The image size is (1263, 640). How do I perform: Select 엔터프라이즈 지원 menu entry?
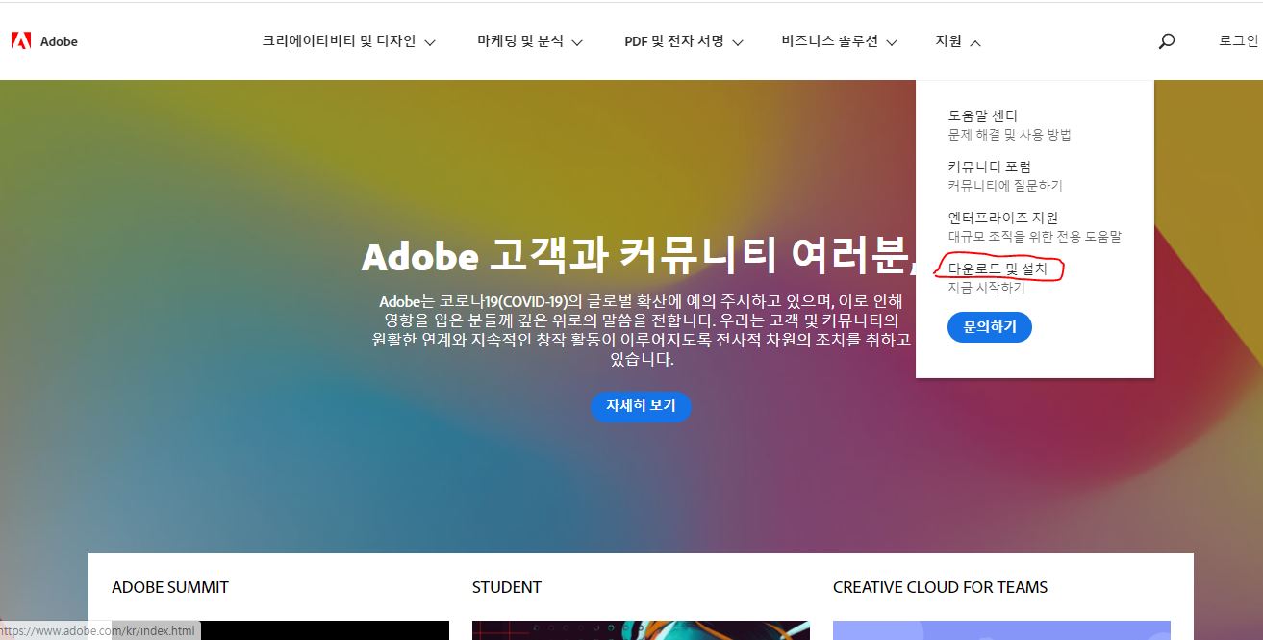coord(1002,218)
